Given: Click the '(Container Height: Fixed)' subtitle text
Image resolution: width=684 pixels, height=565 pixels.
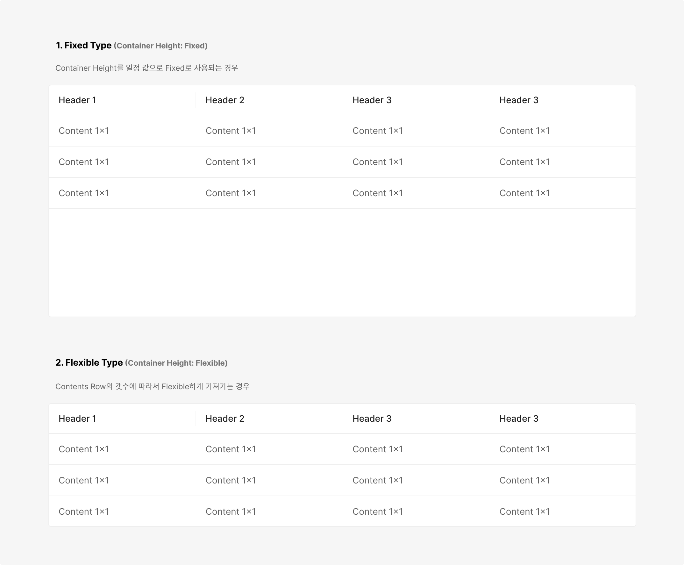Looking at the screenshot, I should (x=160, y=46).
